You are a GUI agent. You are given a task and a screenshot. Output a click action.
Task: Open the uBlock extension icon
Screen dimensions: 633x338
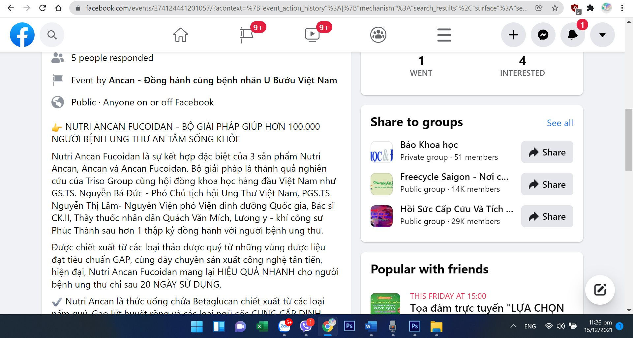[x=575, y=9]
